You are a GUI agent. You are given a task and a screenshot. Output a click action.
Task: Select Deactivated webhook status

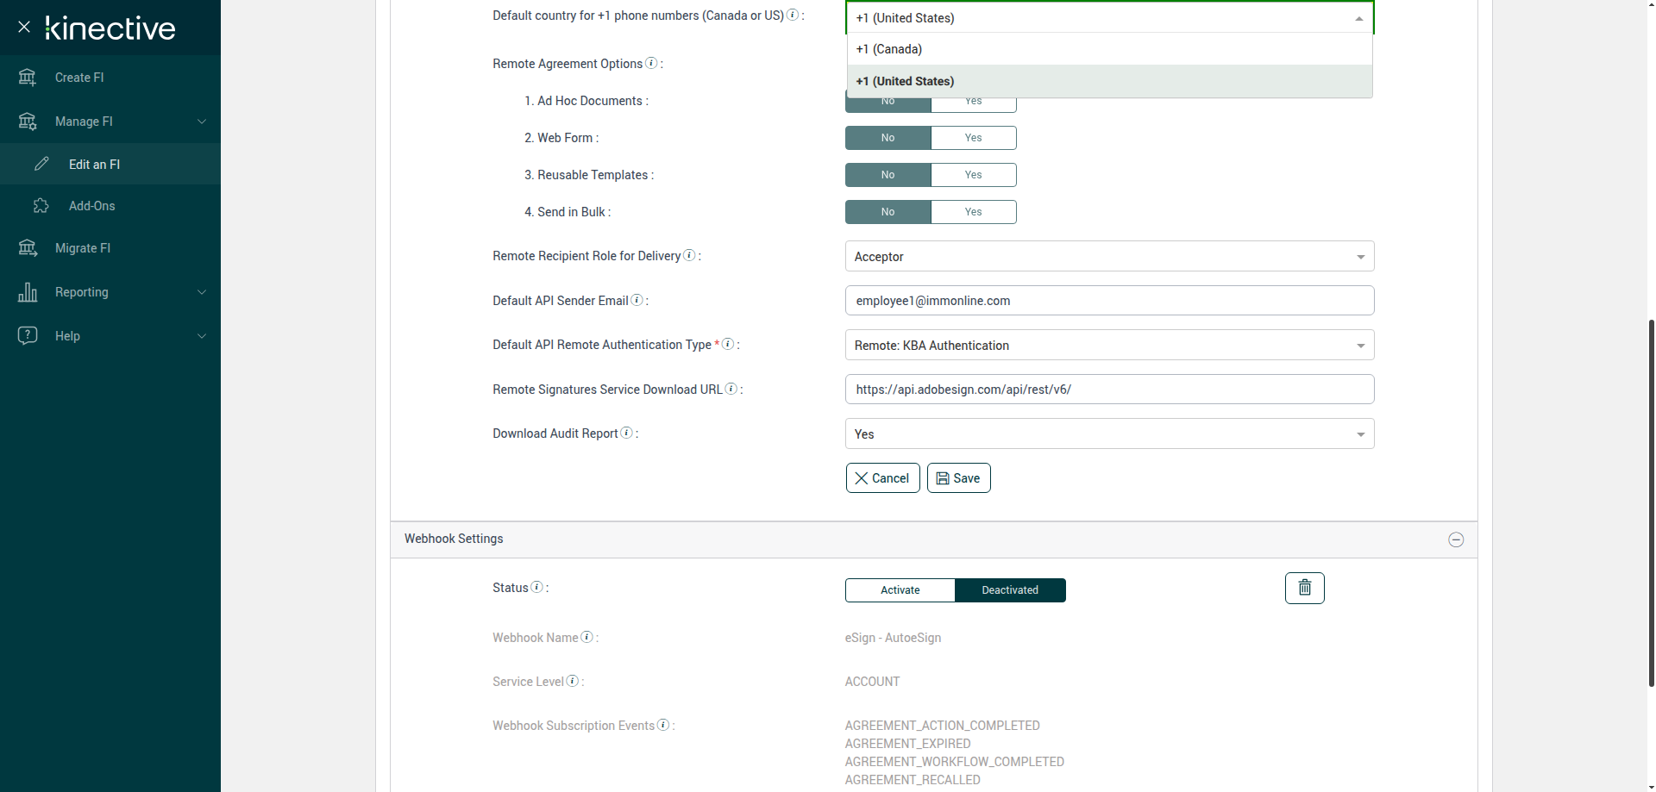coord(1010,590)
